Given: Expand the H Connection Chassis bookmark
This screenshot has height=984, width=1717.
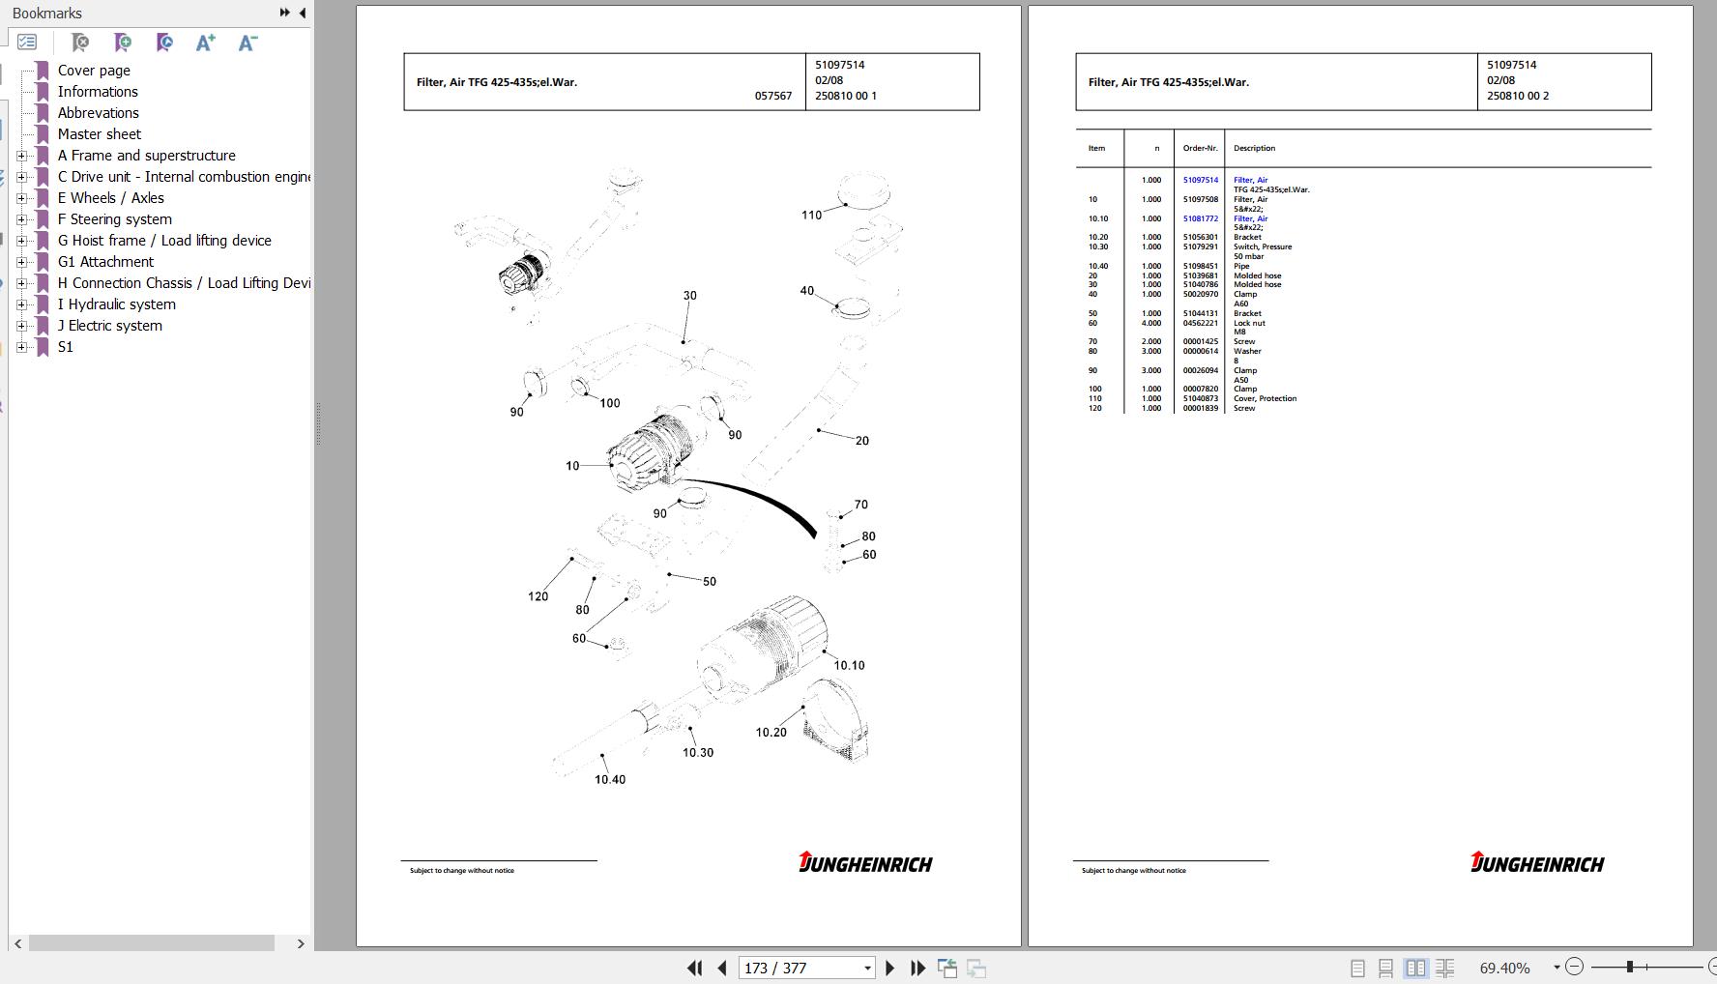Looking at the screenshot, I should (21, 283).
